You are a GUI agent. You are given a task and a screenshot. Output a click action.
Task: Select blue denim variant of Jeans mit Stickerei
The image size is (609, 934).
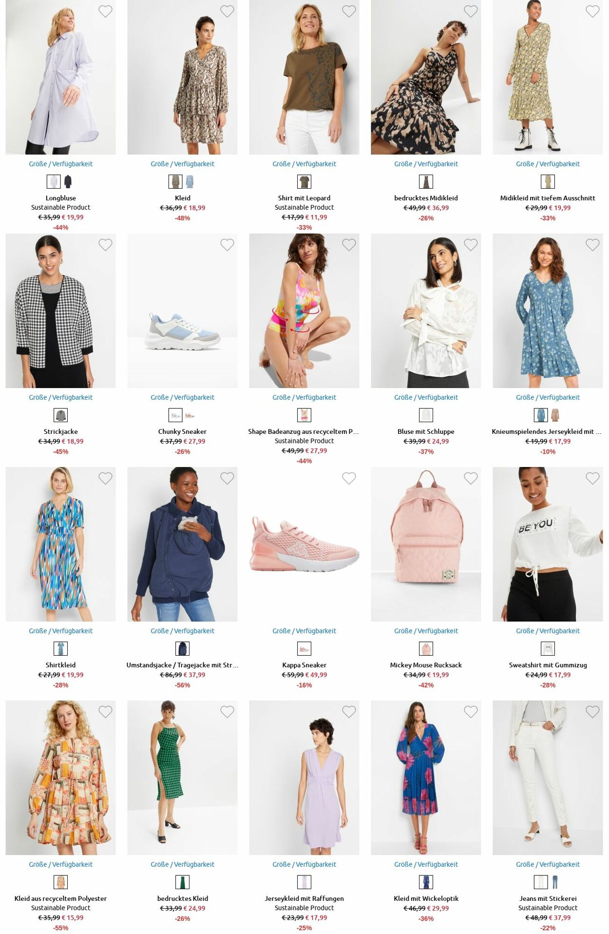pos(555,882)
